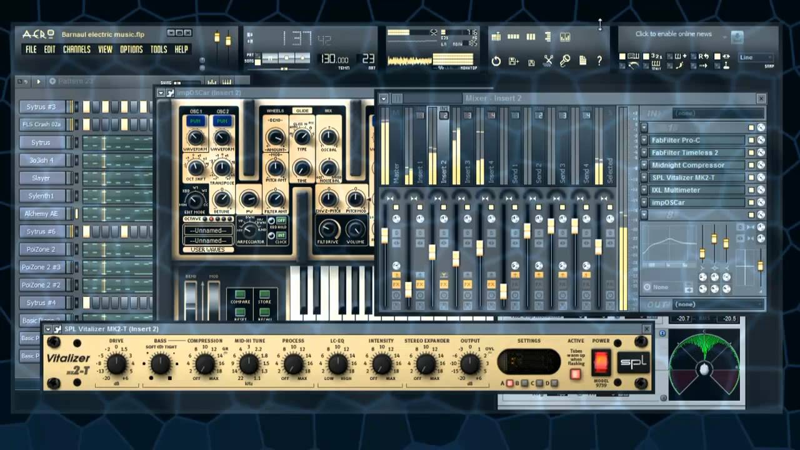Screen dimensions: 800x450
Task: Disable the FabFilter Timeless 2 effect slot
Action: (751, 152)
